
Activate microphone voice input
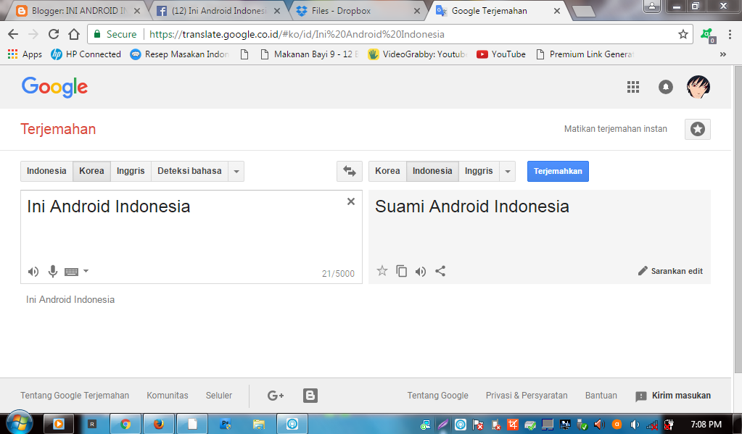point(53,272)
